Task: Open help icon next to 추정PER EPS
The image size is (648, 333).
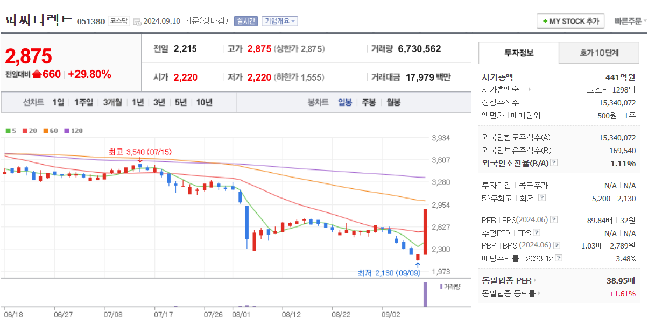Action: pos(536,233)
